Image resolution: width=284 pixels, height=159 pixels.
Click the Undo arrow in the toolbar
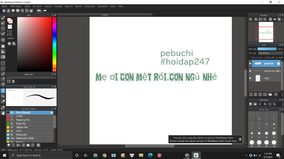39,11
